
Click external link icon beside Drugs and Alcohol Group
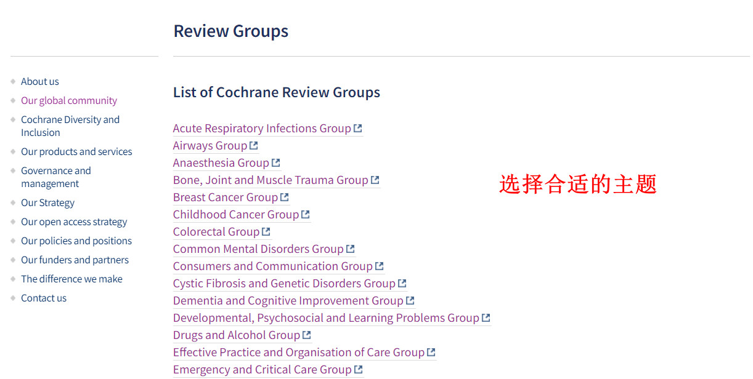(x=307, y=335)
